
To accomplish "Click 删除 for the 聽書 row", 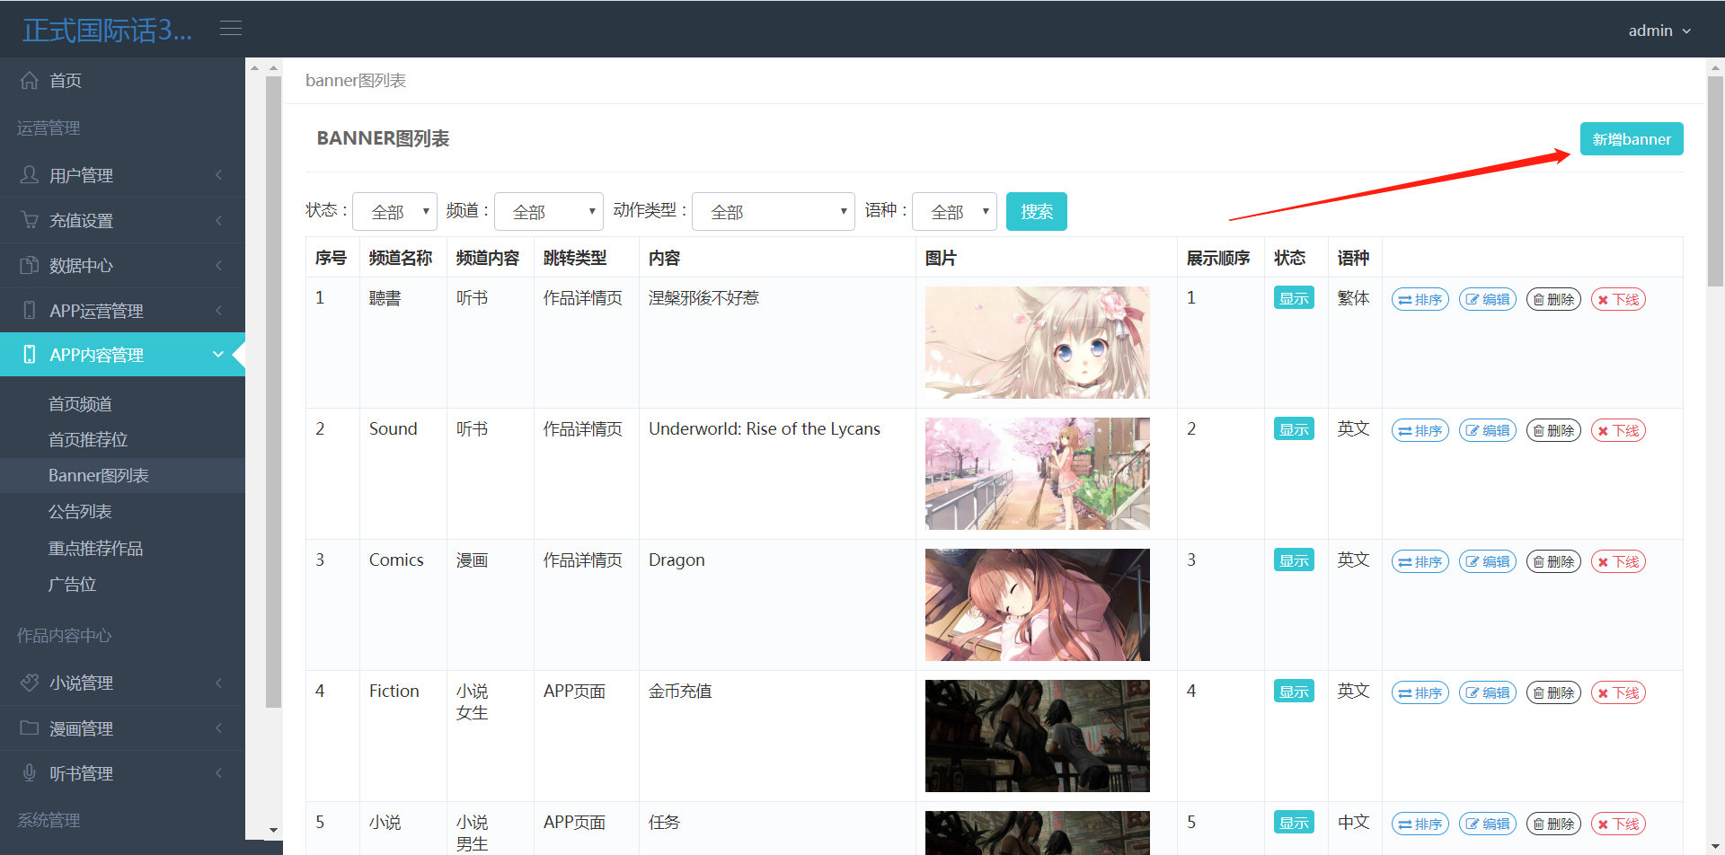I will pyautogui.click(x=1553, y=299).
